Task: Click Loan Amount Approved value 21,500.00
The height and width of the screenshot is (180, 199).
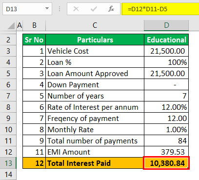Action: tap(166, 73)
